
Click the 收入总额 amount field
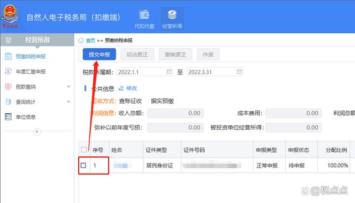(x=176, y=113)
